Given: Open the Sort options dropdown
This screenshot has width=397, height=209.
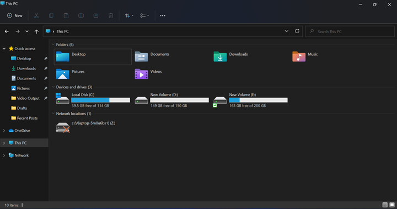Looking at the screenshot, I should coord(129,15).
